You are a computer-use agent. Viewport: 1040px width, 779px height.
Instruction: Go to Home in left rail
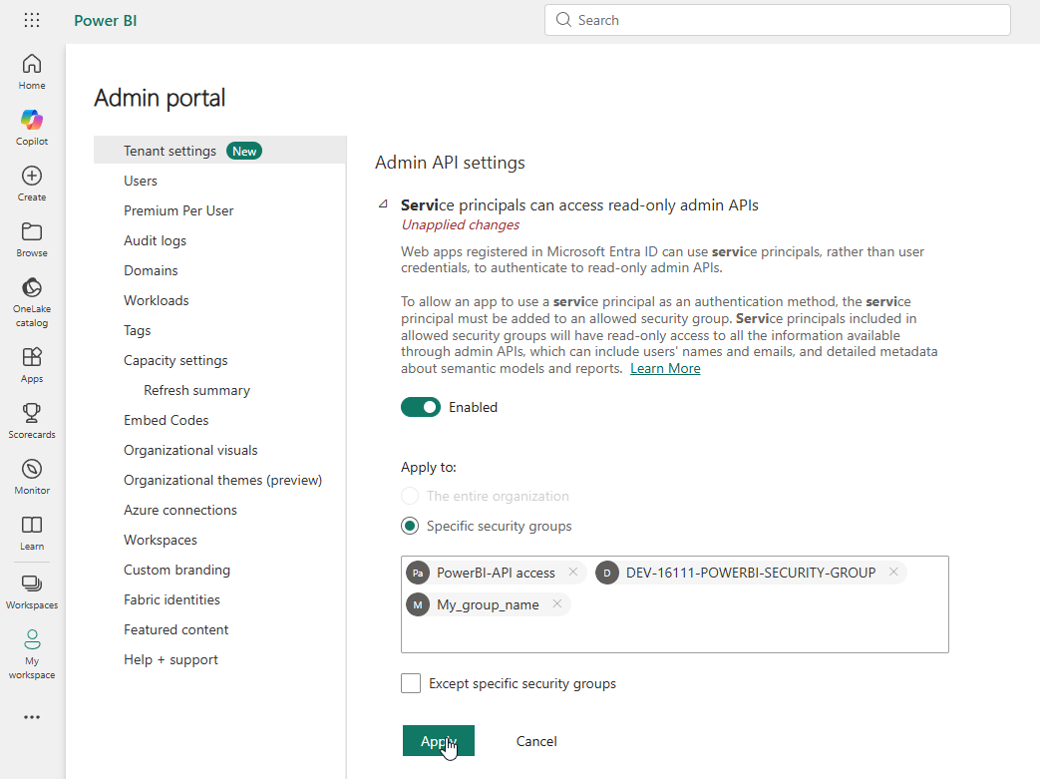pyautogui.click(x=32, y=71)
